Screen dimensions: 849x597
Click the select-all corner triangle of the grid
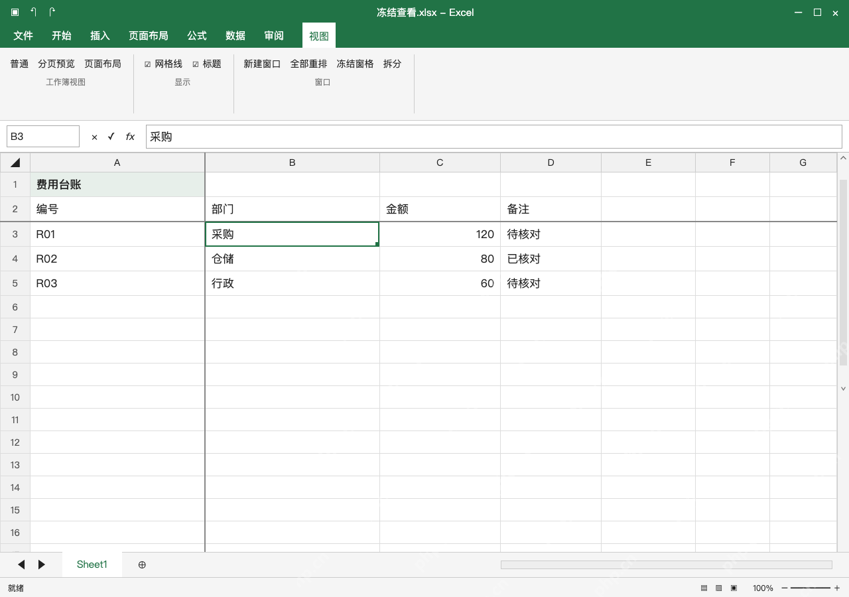pyautogui.click(x=15, y=163)
